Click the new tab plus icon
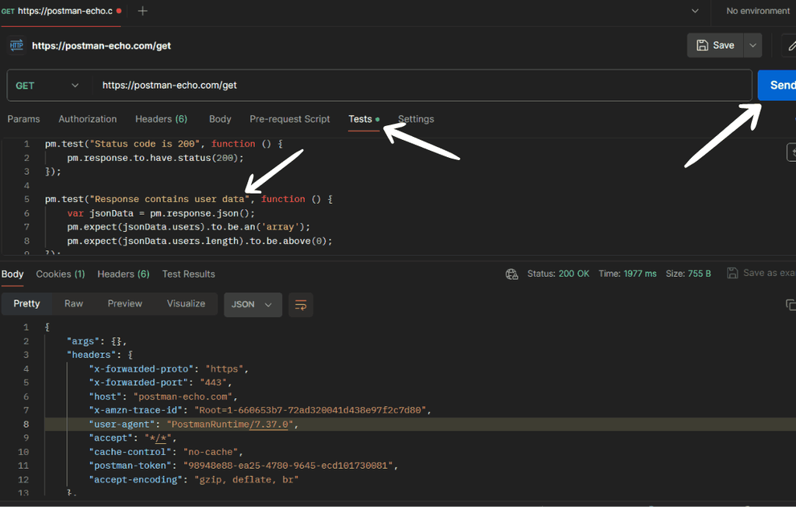796x507 pixels. click(142, 11)
